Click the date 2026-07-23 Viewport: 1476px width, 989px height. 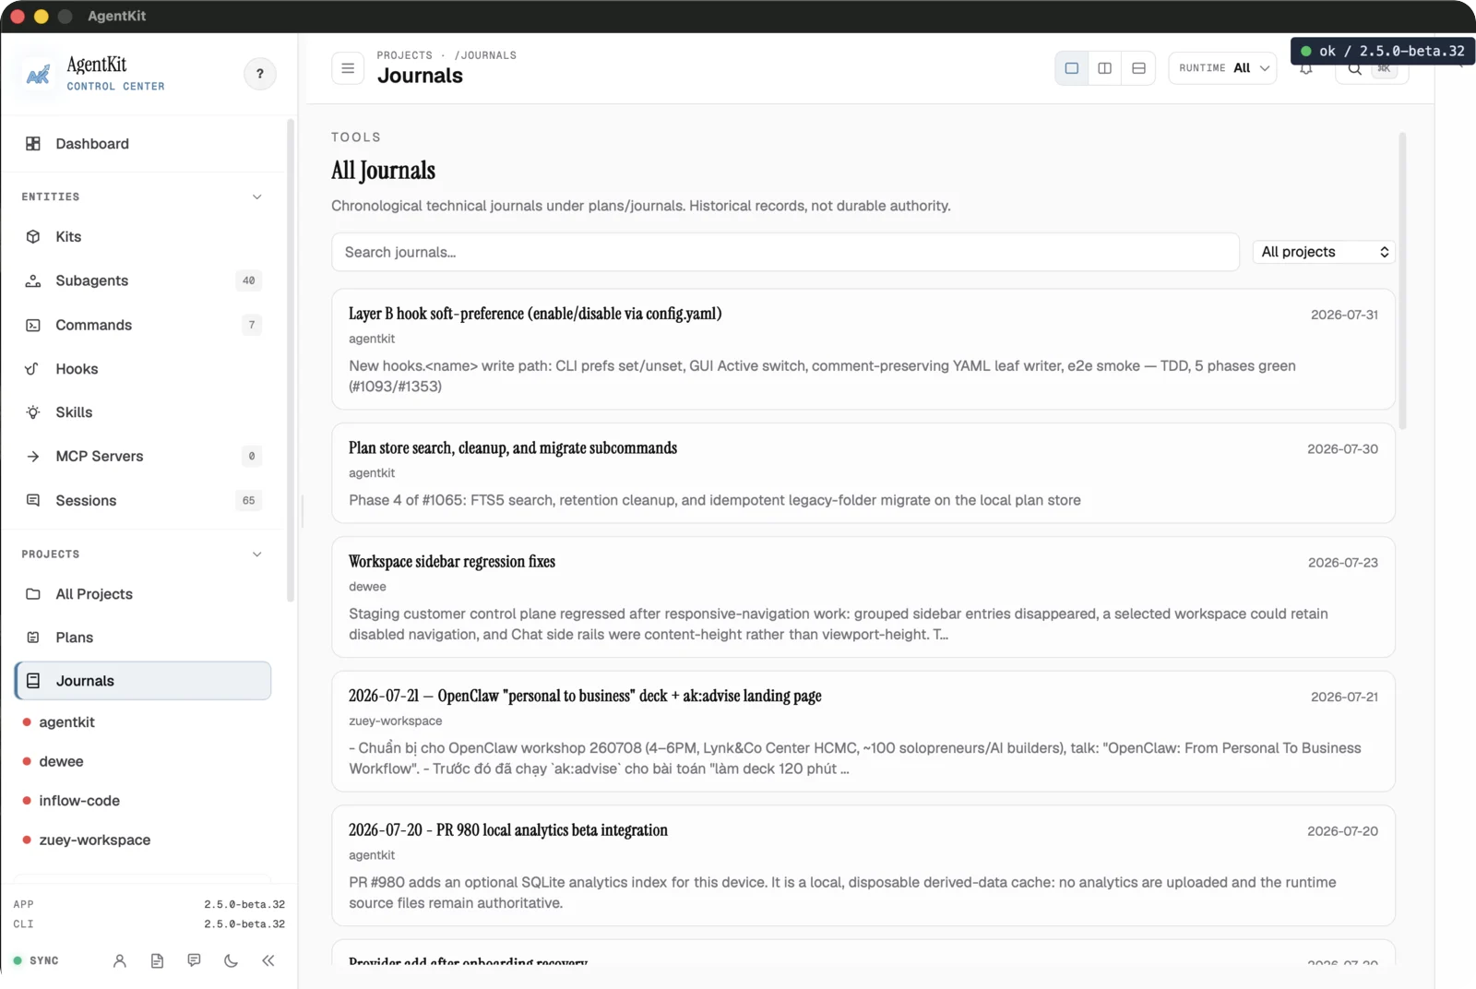tap(1342, 563)
